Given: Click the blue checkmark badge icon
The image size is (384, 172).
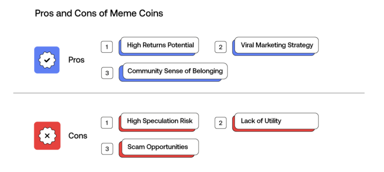Looking at the screenshot, I should tap(47, 60).
